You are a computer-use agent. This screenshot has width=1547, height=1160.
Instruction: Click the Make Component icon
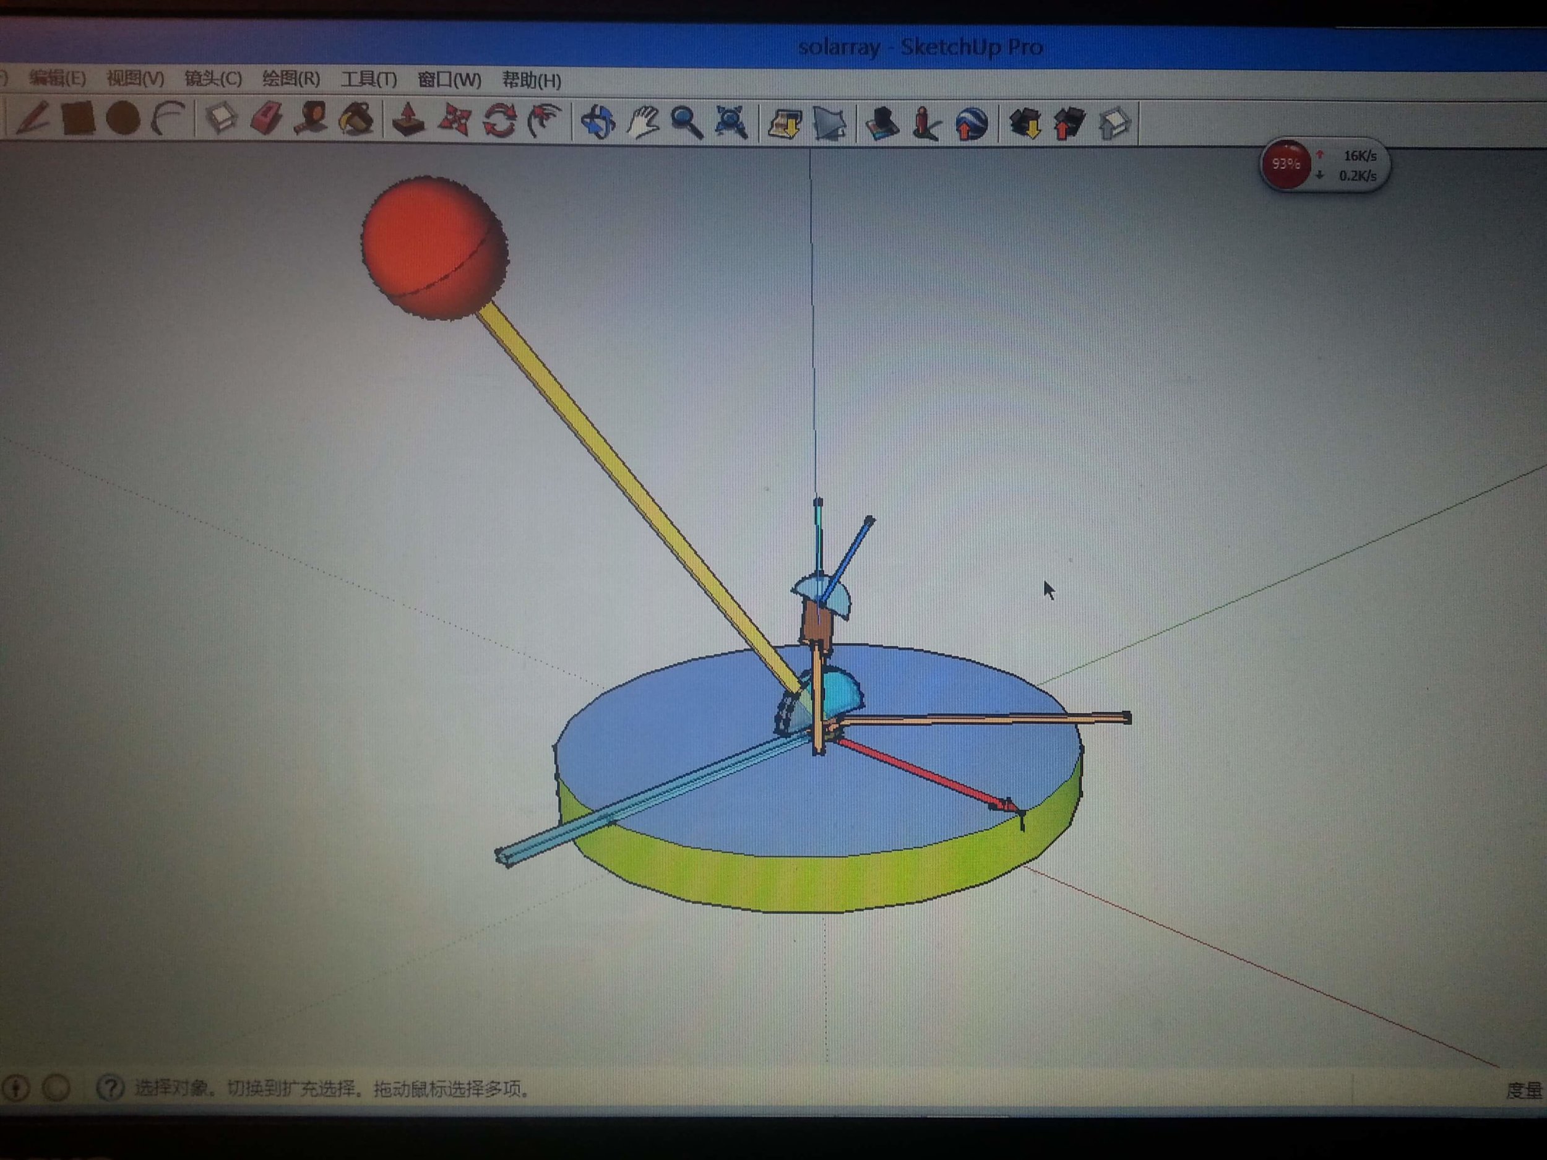(x=222, y=119)
